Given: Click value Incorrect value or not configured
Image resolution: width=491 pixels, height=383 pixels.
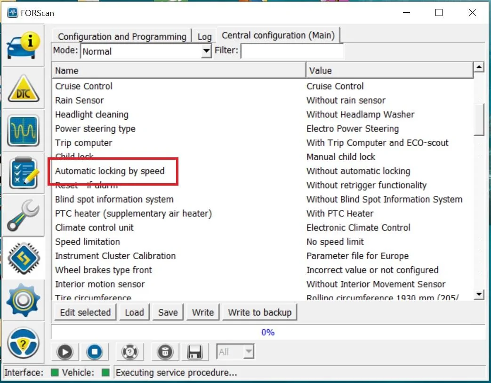Looking at the screenshot, I should [372, 270].
